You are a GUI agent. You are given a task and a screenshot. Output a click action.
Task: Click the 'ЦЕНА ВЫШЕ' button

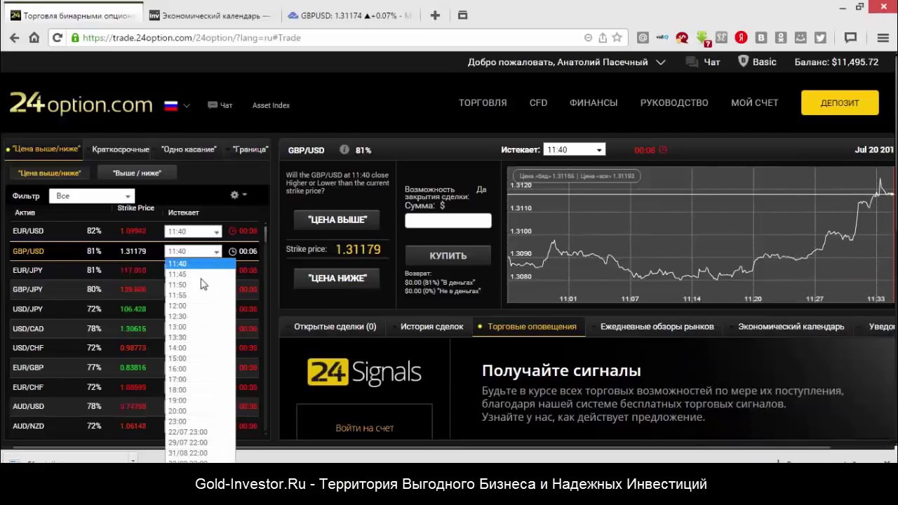pyautogui.click(x=337, y=220)
